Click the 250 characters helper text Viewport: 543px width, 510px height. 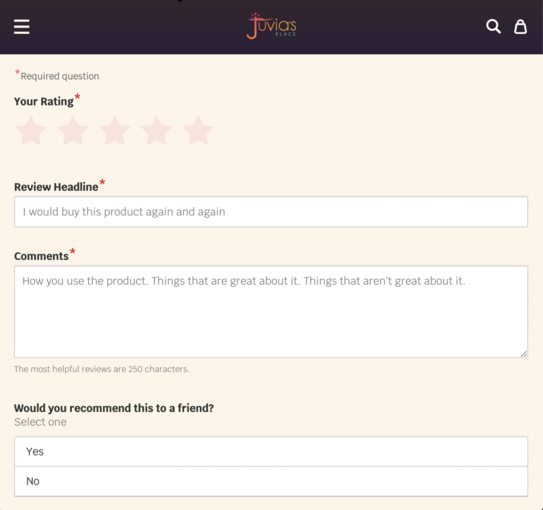click(x=102, y=369)
